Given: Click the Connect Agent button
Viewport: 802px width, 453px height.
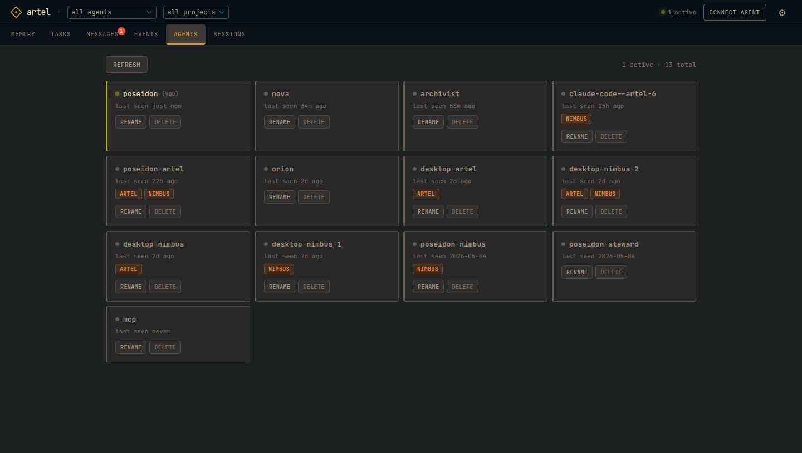Looking at the screenshot, I should point(735,12).
